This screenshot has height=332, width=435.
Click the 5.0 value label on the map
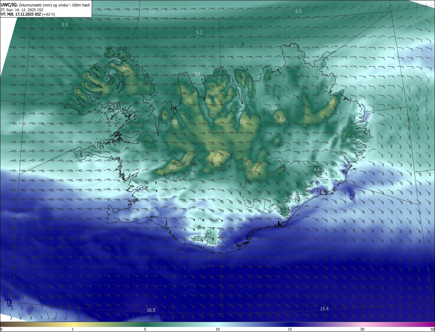point(65,24)
